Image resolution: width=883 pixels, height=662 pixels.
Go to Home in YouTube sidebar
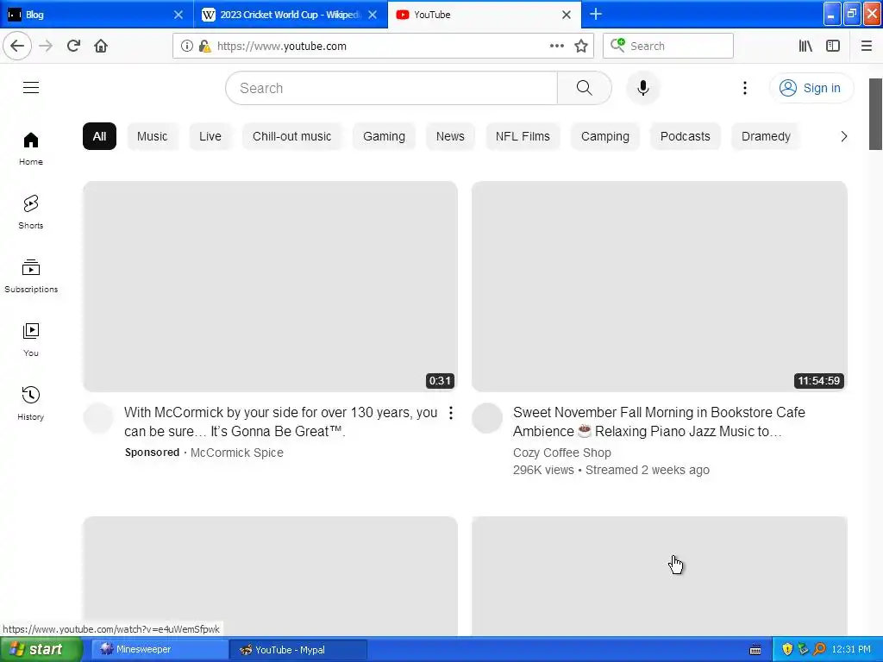coord(31,148)
